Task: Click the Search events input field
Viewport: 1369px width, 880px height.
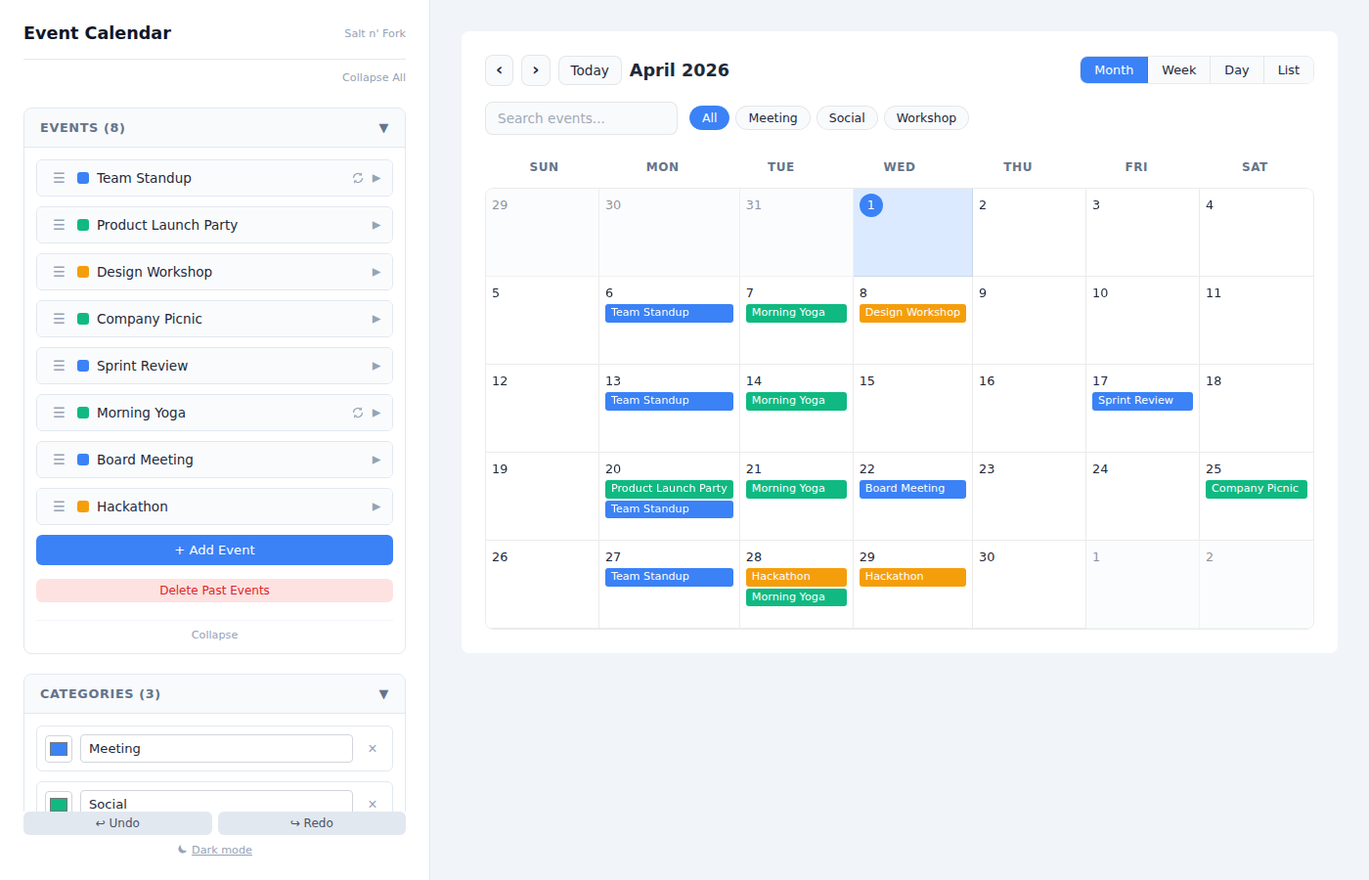Action: [x=581, y=117]
